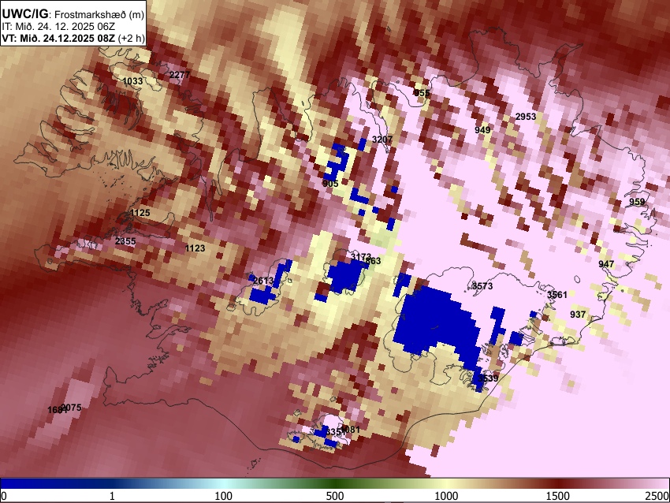Select the map value 947
This screenshot has height=503, width=670.
tap(606, 263)
